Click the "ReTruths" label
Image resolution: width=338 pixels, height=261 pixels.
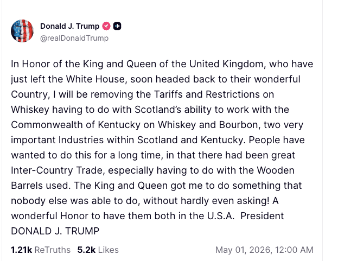(53, 250)
